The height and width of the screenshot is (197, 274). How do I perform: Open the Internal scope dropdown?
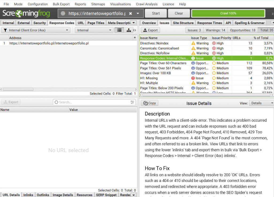[x=94, y=30]
